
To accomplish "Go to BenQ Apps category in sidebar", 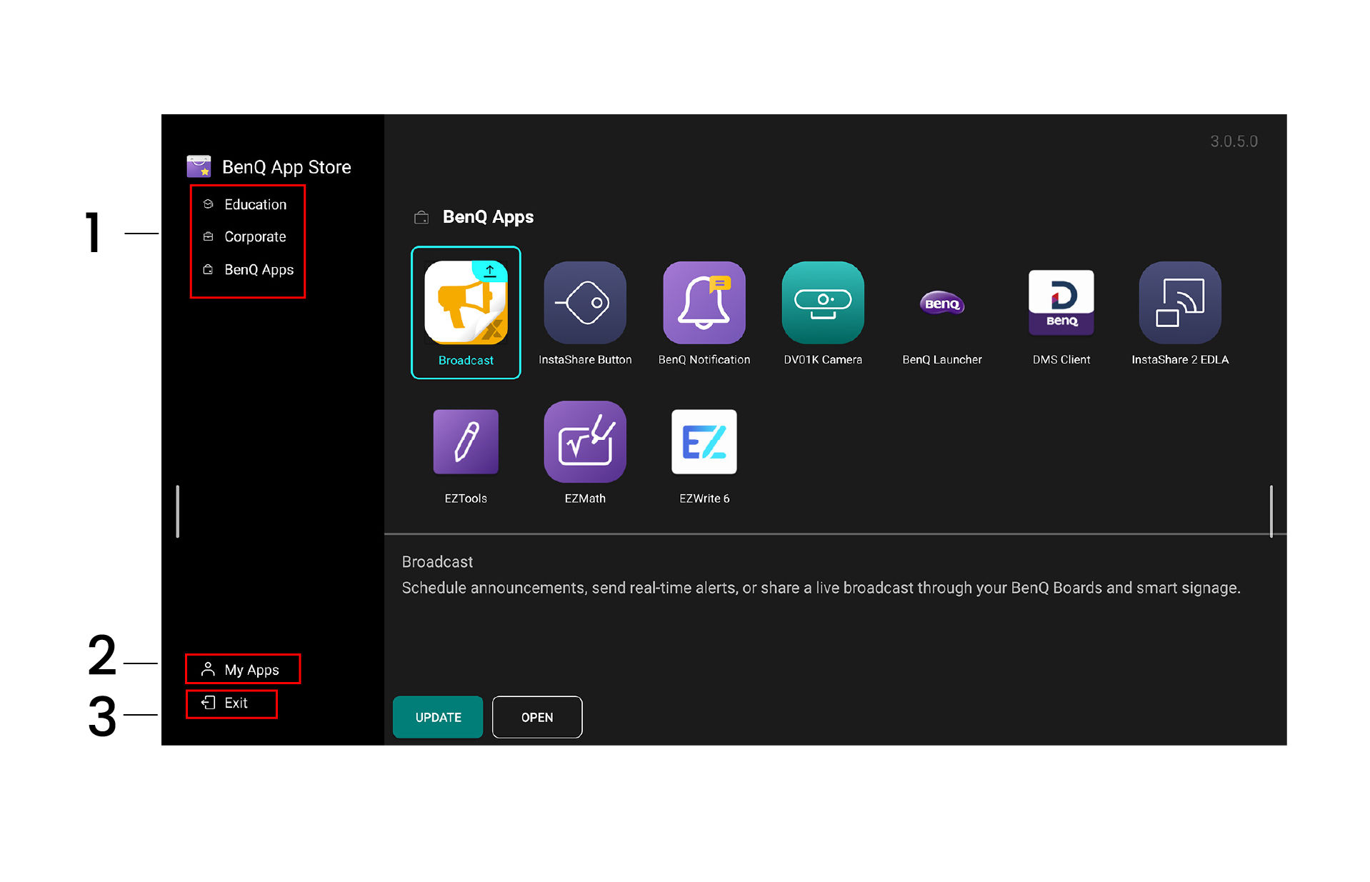I will tap(258, 270).
